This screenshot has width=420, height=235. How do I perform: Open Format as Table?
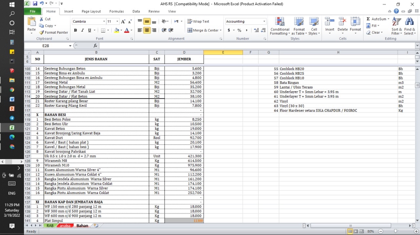click(299, 26)
